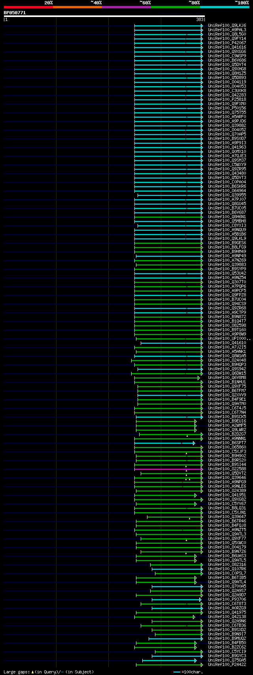Click the UniRef100_A5B1B6 label
The image size is (253, 675).
click(227, 234)
